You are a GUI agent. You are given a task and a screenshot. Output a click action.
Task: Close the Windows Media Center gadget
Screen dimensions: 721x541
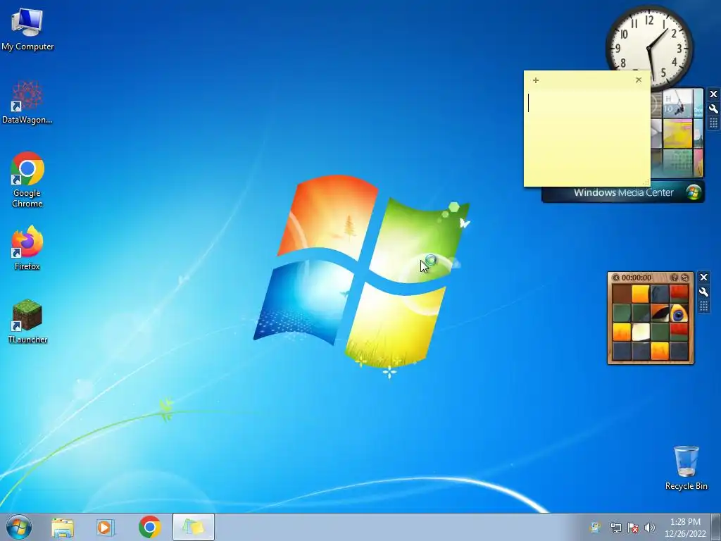pos(713,94)
